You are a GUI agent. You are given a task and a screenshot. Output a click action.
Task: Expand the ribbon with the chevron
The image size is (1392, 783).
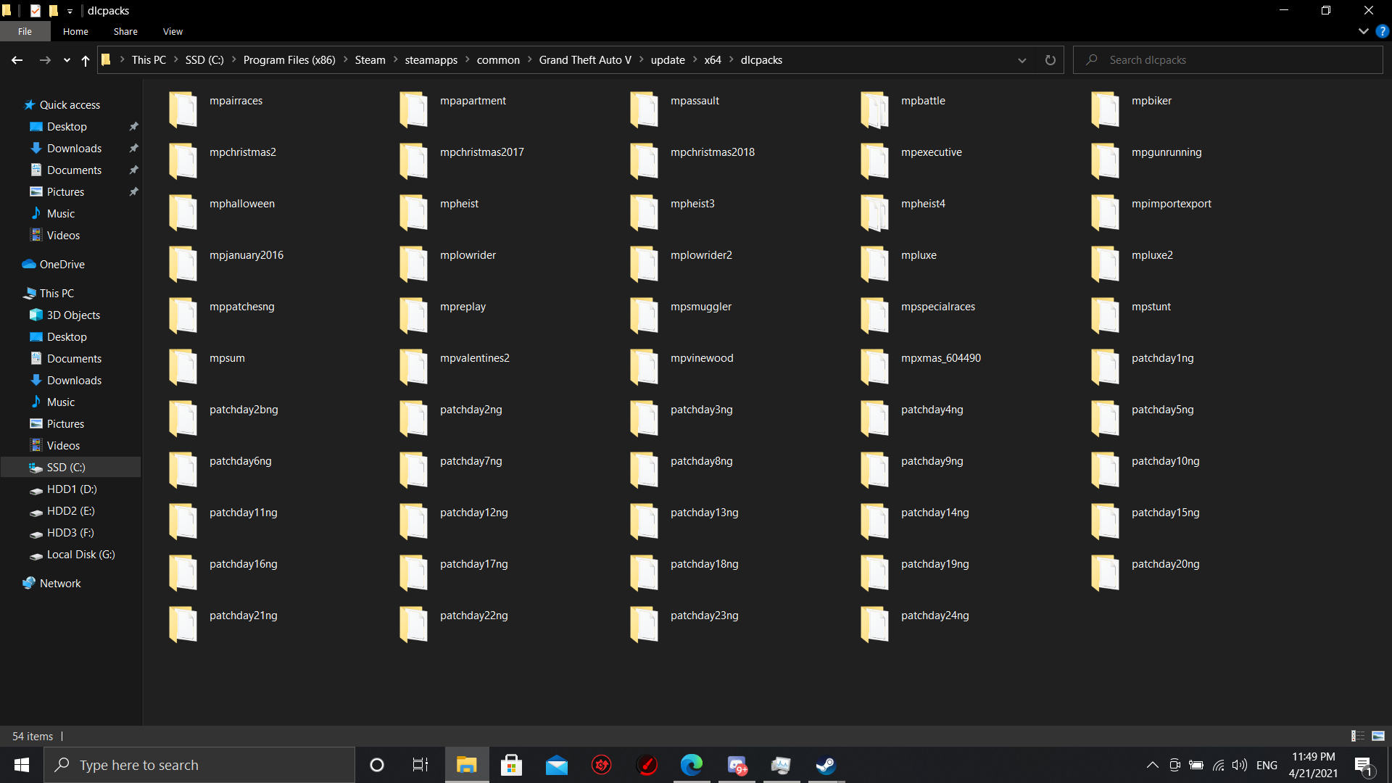pos(1363,31)
